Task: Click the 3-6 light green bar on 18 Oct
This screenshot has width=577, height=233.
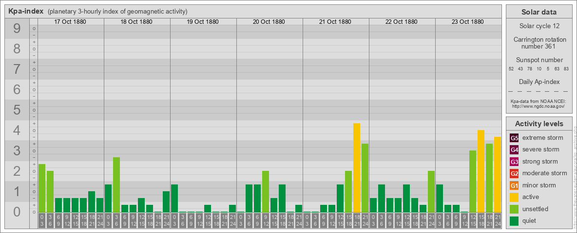Action: point(116,184)
